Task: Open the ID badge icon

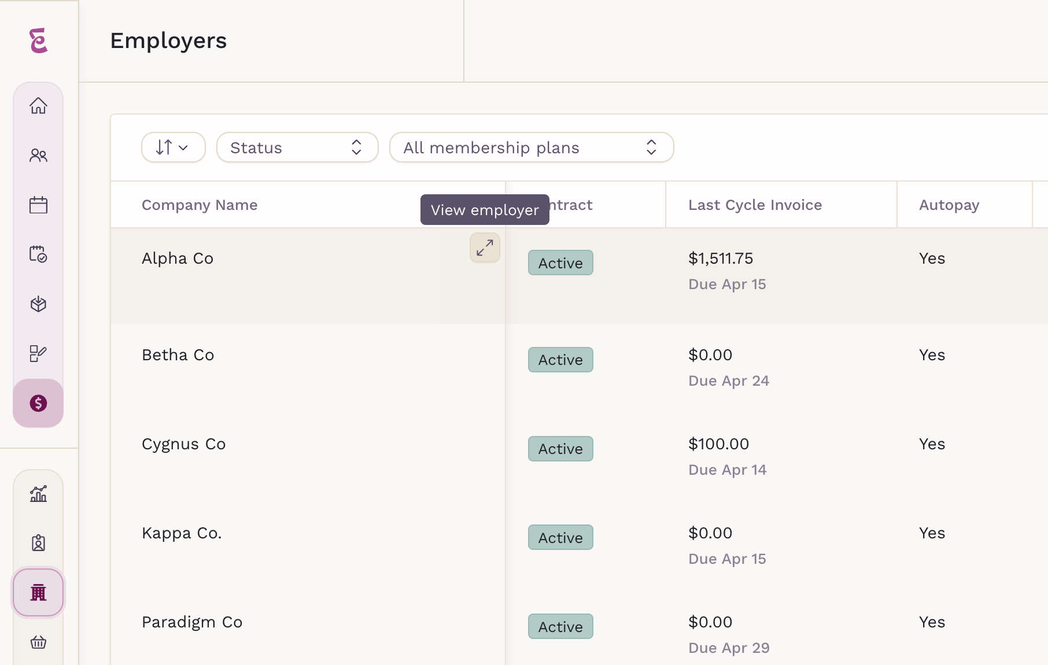Action: [38, 543]
